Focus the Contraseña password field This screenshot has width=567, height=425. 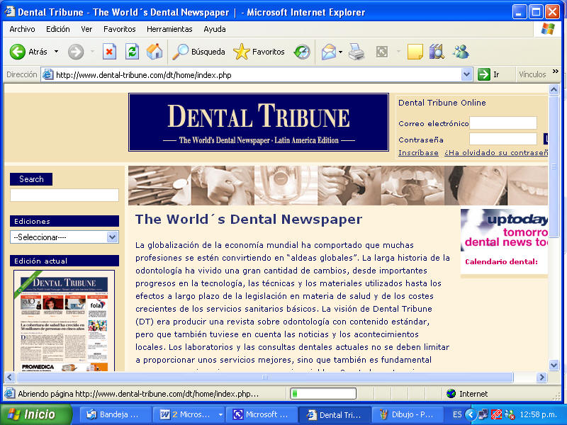503,139
